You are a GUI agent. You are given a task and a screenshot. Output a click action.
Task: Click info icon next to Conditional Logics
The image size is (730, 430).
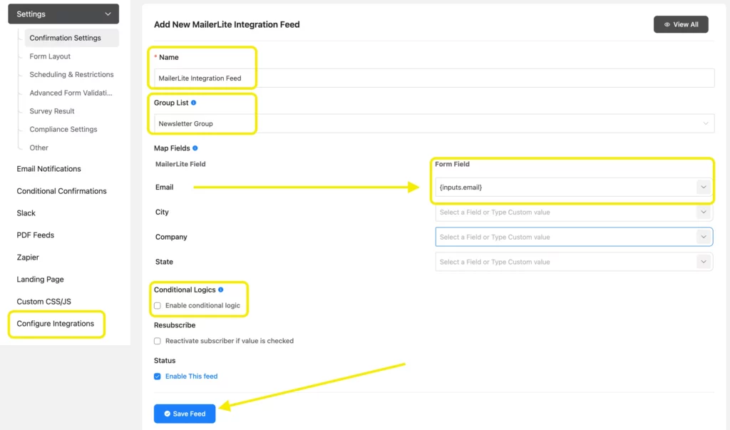(221, 290)
